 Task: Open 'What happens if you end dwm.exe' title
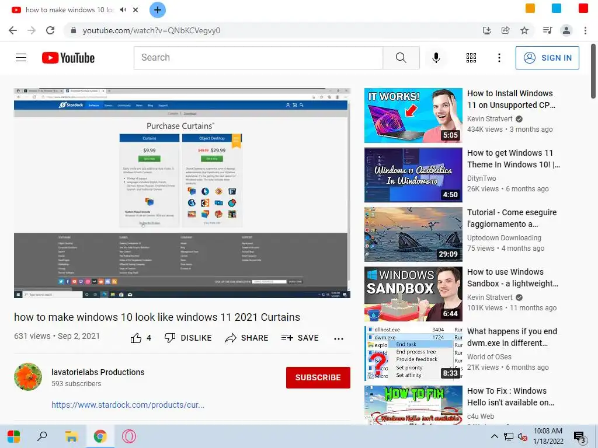(512, 337)
